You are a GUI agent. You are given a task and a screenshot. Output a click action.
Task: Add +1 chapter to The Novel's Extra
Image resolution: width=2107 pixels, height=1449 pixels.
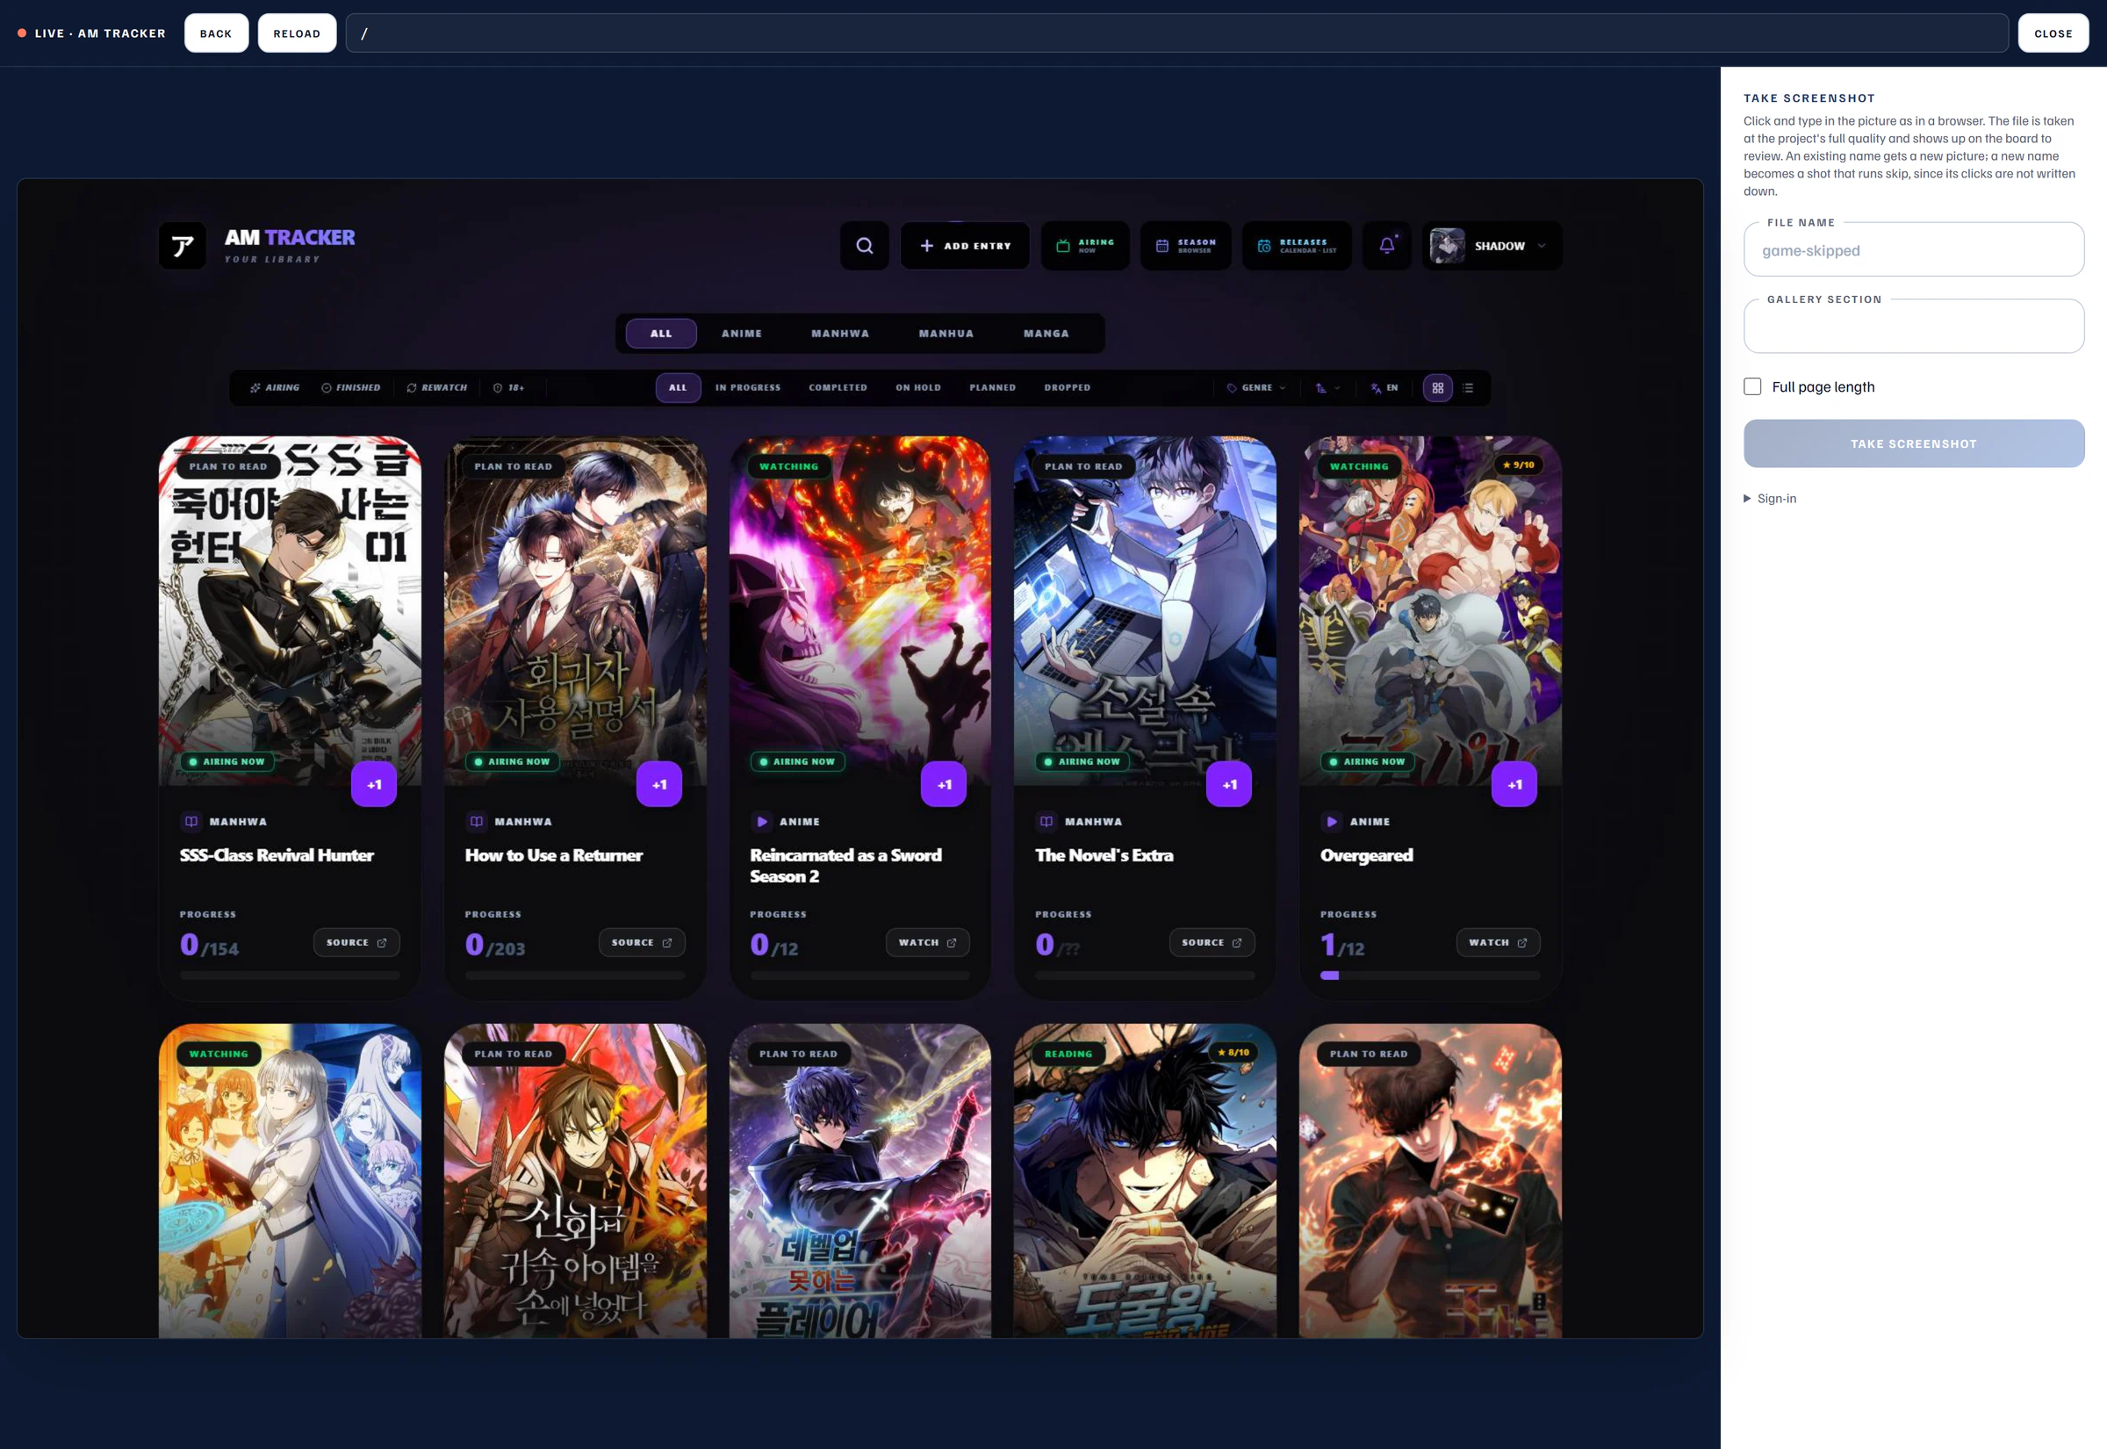click(1228, 784)
